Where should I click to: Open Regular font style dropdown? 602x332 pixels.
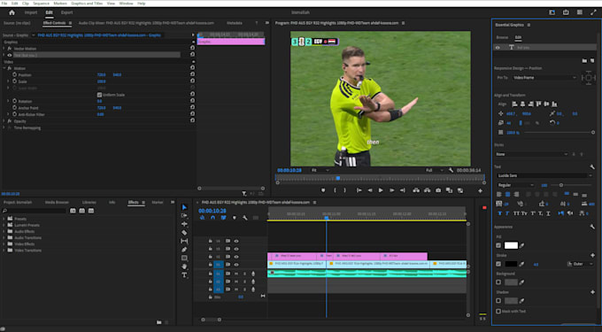[515, 185]
